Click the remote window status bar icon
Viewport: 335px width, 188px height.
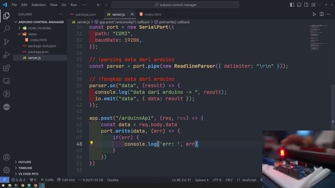(5, 180)
